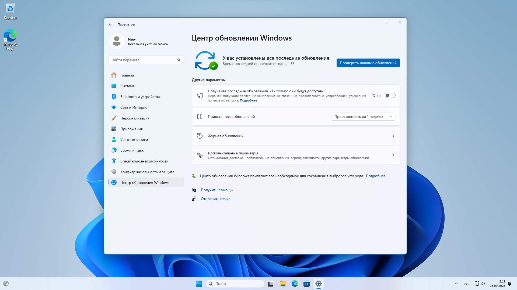Click the Privacy shield icon
Screen dimensions: 517x290
[x=114, y=172]
